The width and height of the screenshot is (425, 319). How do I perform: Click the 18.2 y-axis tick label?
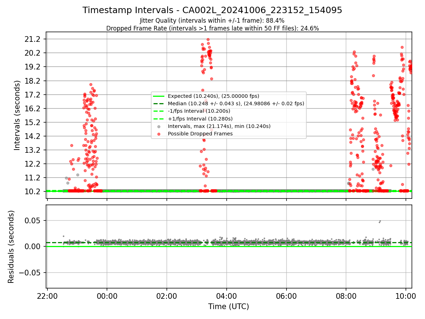(33, 81)
